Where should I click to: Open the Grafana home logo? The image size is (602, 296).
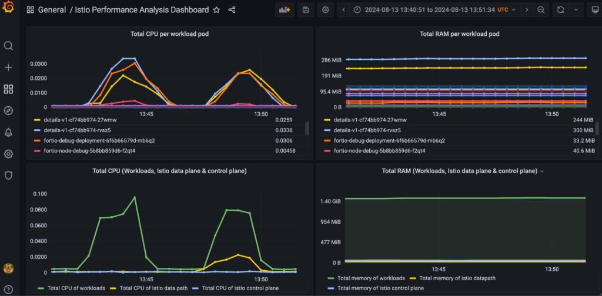click(x=8, y=8)
